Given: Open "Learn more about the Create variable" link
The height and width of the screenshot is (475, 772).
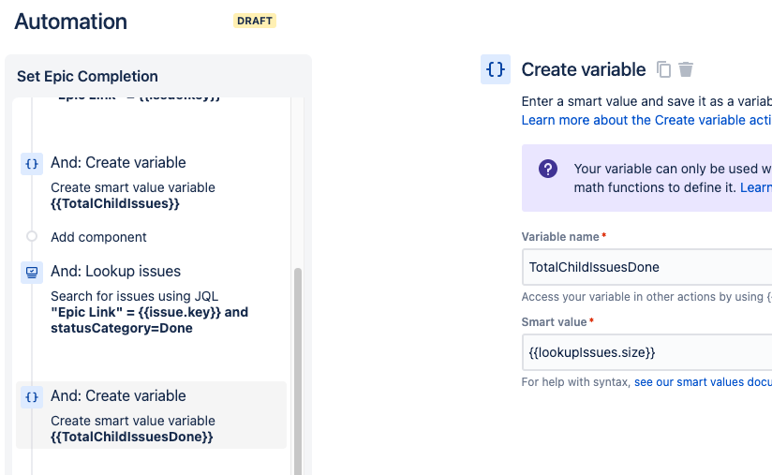Looking at the screenshot, I should coord(646,120).
